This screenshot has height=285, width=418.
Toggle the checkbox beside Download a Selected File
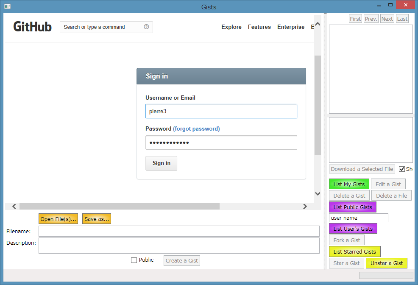click(x=402, y=169)
